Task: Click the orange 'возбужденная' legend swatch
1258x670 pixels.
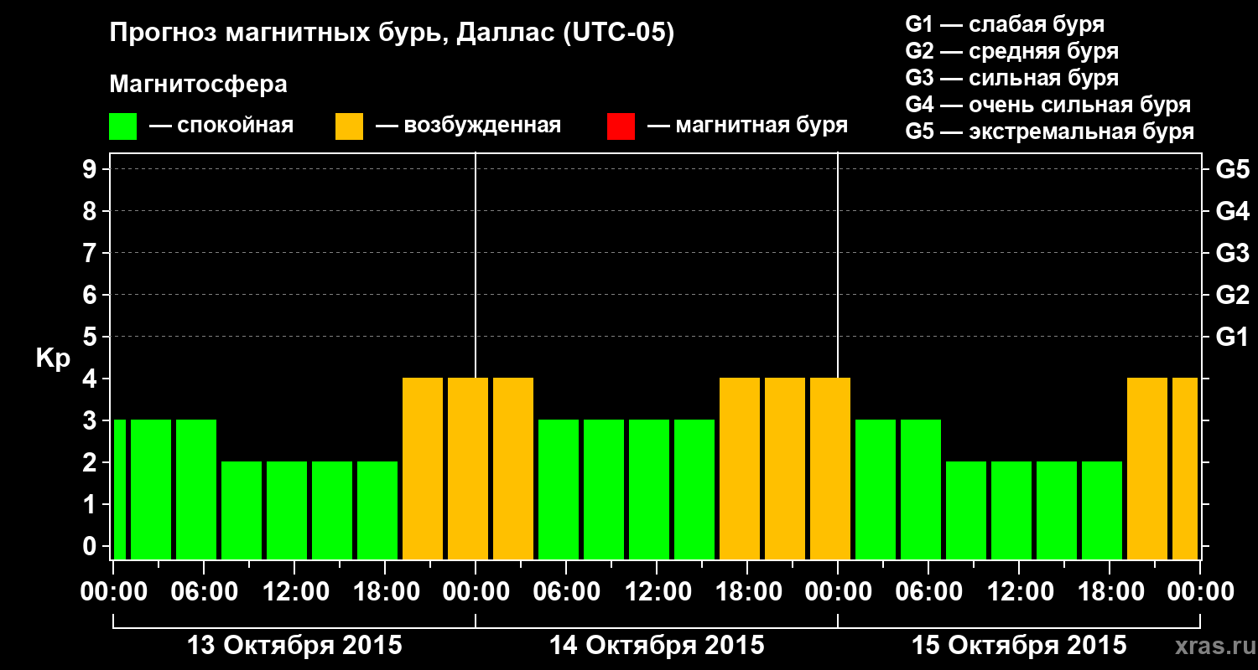Action: pos(349,126)
